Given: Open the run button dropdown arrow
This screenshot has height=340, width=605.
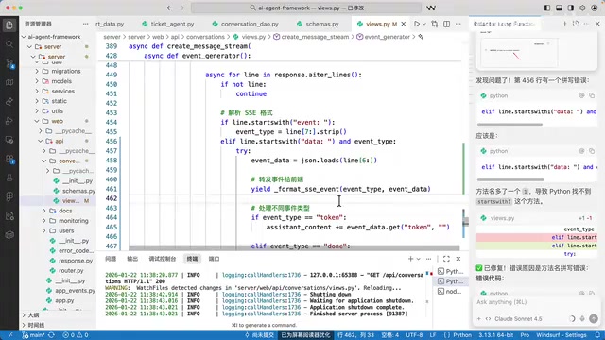Looking at the screenshot, I should click(x=424, y=24).
